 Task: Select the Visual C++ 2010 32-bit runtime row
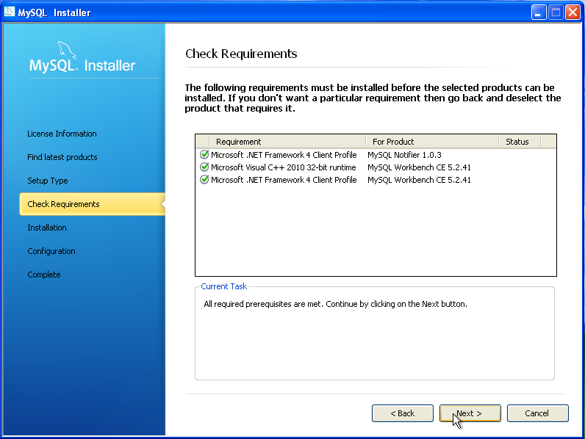point(283,167)
